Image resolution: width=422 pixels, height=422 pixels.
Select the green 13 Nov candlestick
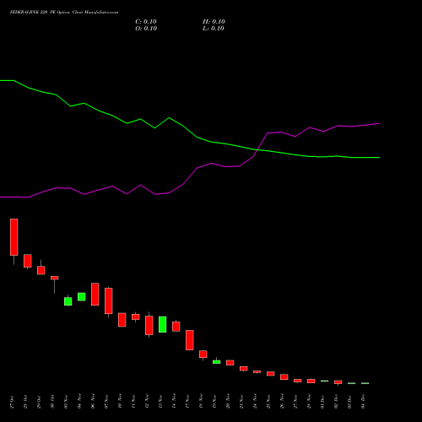pyautogui.click(x=163, y=324)
